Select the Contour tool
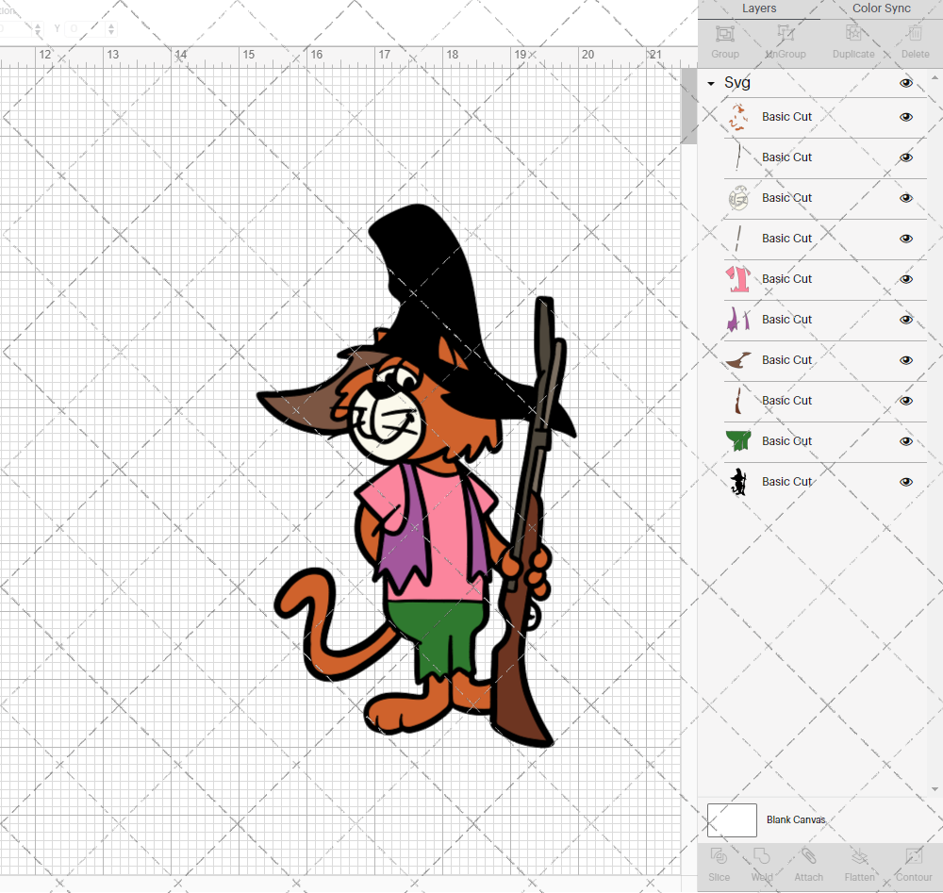Image resolution: width=943 pixels, height=893 pixels. (x=914, y=856)
